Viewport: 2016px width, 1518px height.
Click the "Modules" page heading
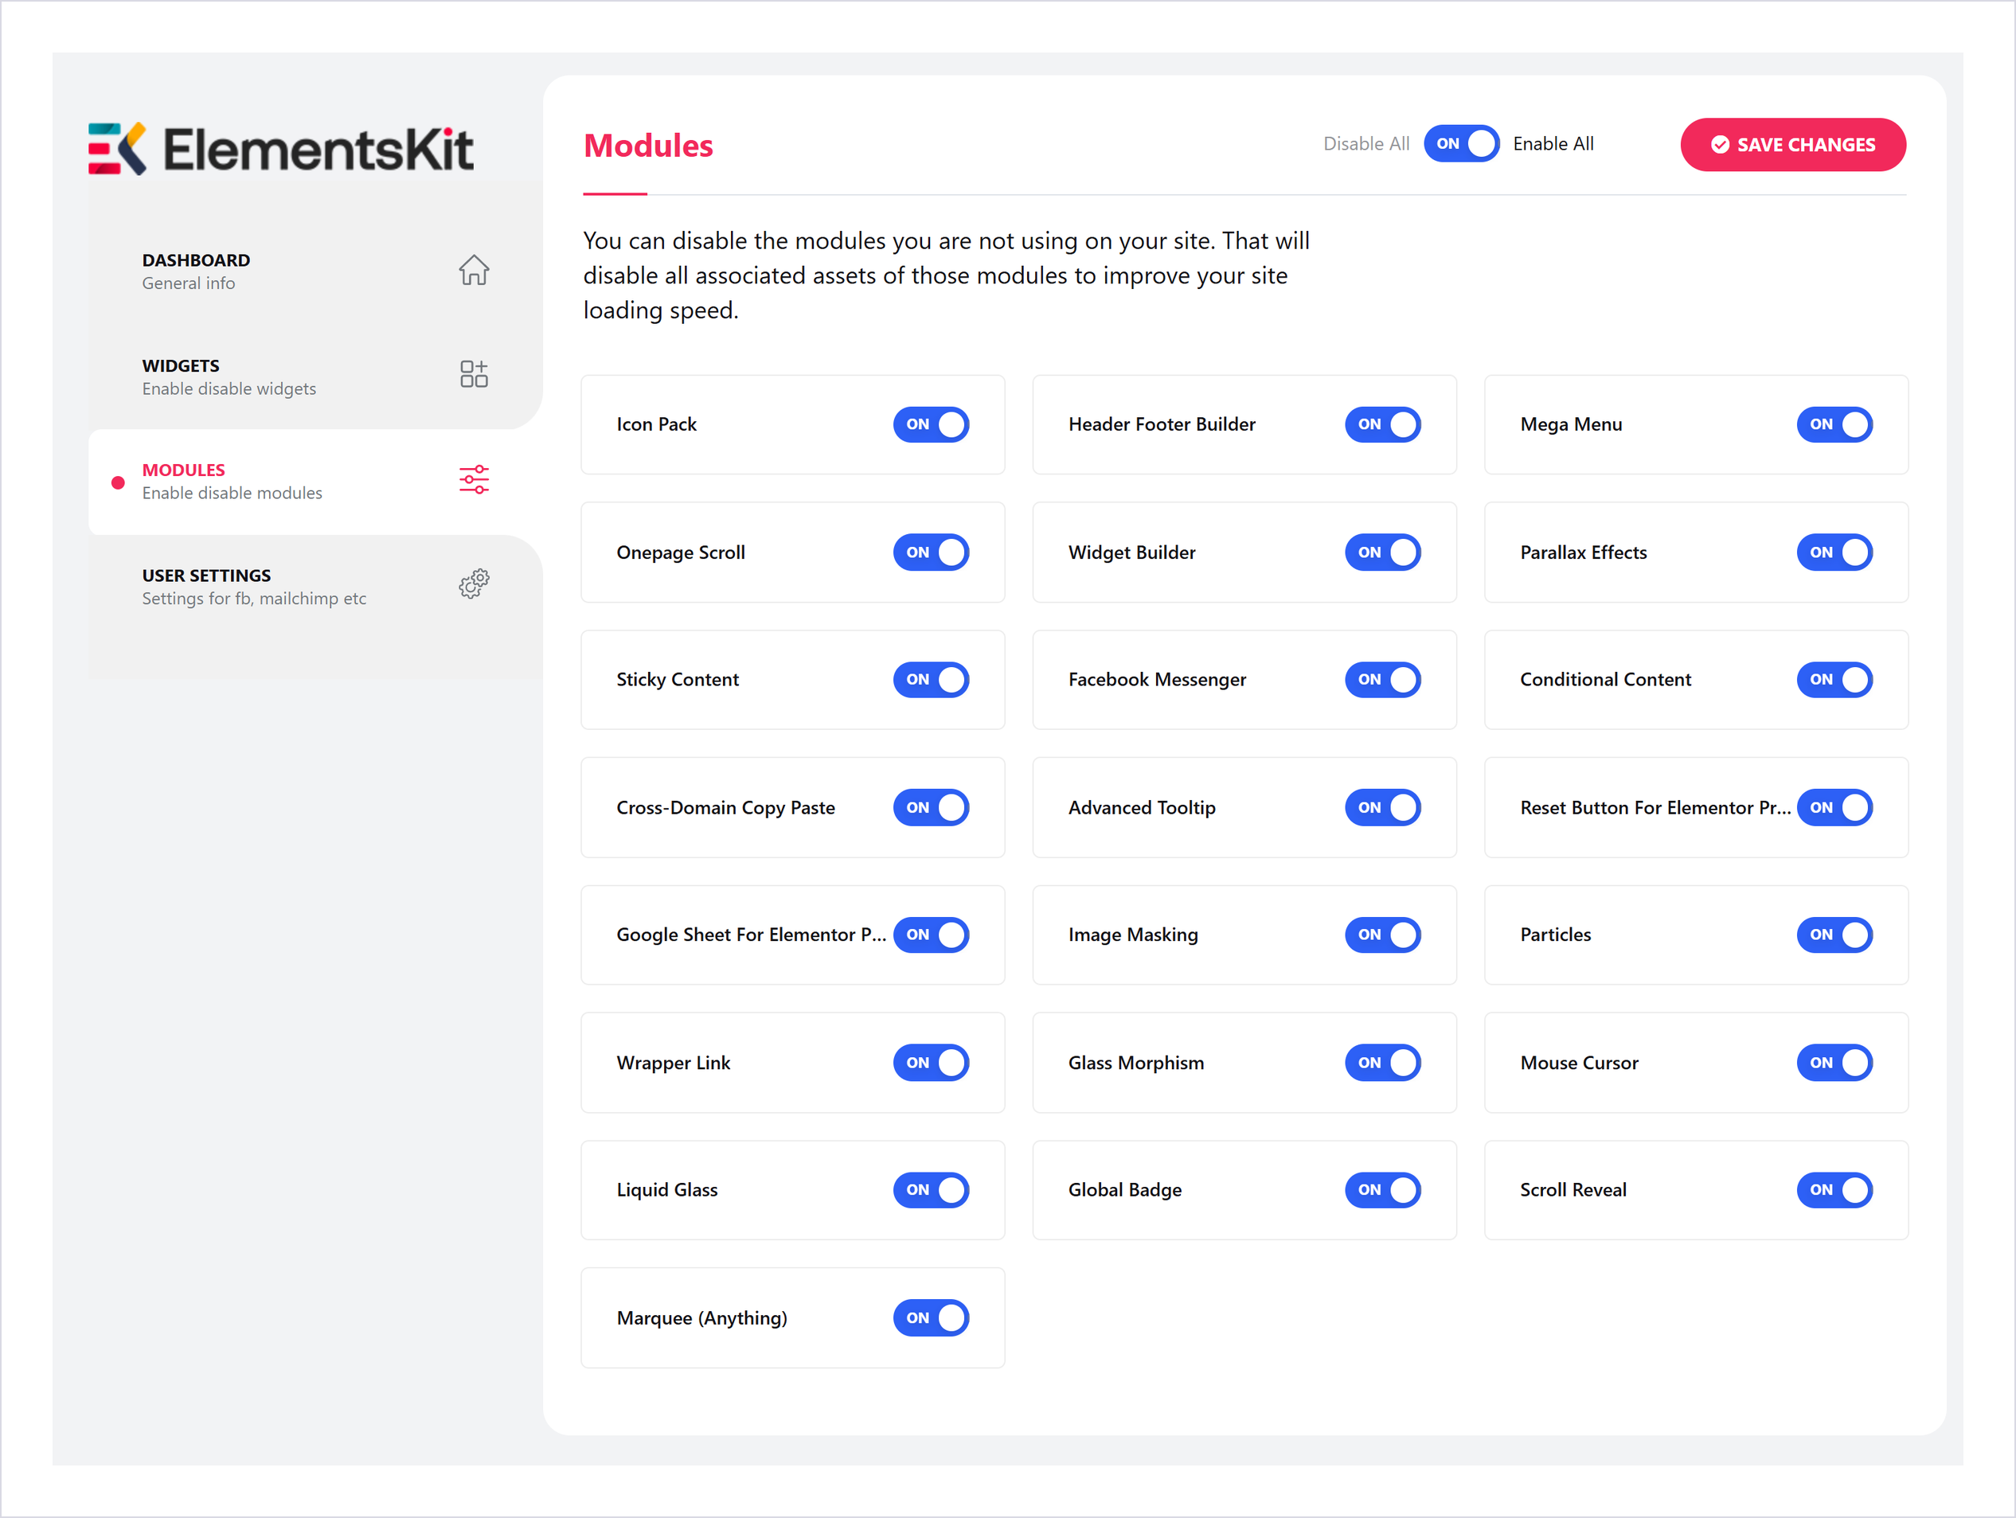tap(648, 146)
